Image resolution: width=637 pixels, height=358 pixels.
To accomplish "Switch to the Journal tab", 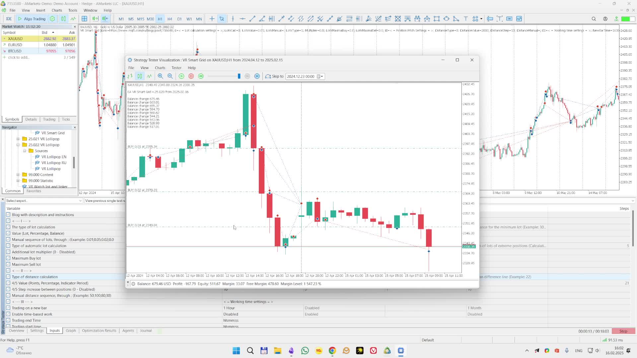I will (x=146, y=330).
